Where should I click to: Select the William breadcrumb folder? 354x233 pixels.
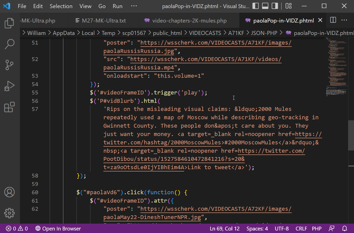point(36,33)
